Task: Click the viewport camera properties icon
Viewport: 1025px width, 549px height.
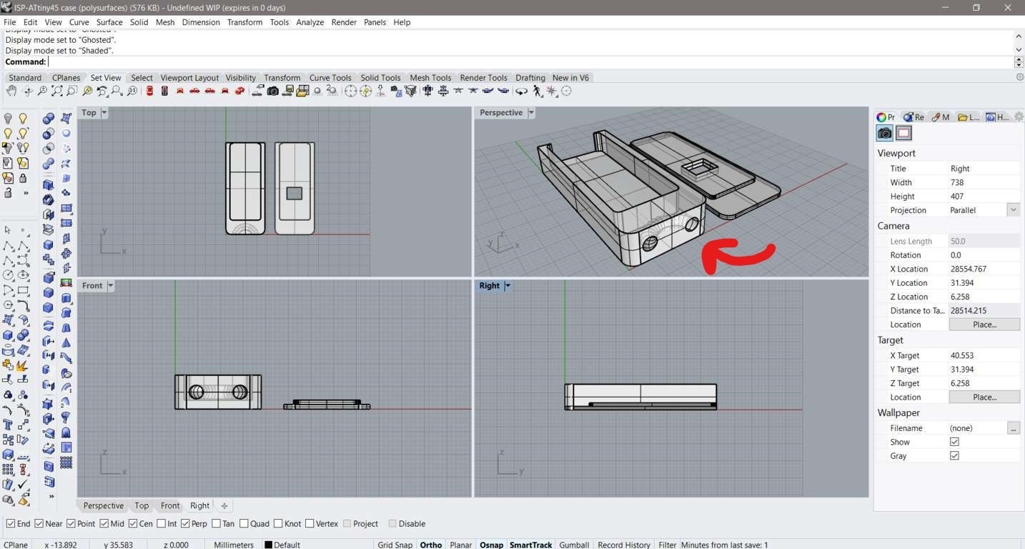Action: click(885, 133)
